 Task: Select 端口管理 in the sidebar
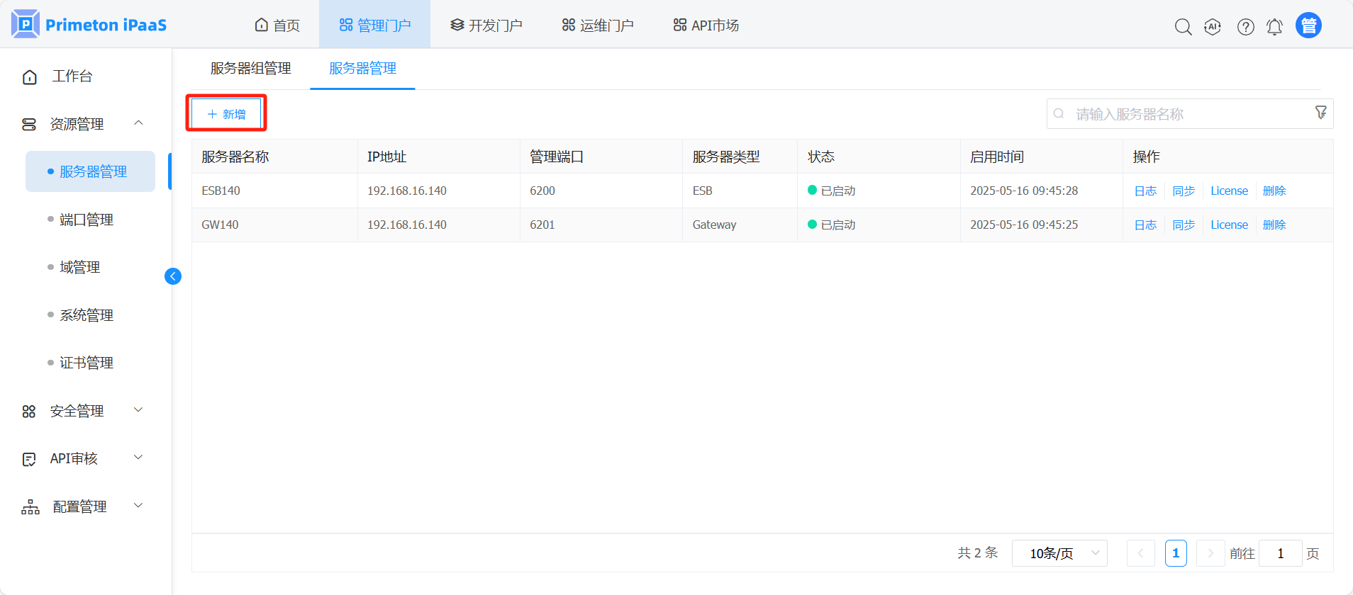pyautogui.click(x=87, y=220)
